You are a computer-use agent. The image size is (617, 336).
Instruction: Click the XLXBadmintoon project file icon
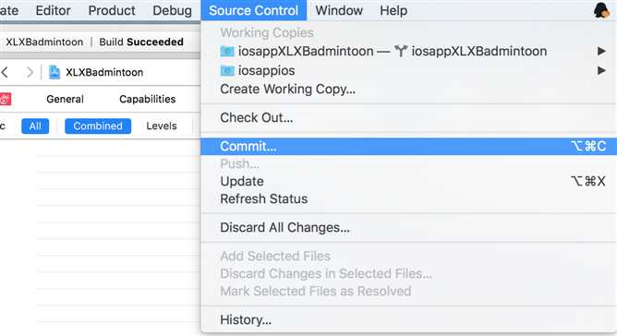pos(54,72)
